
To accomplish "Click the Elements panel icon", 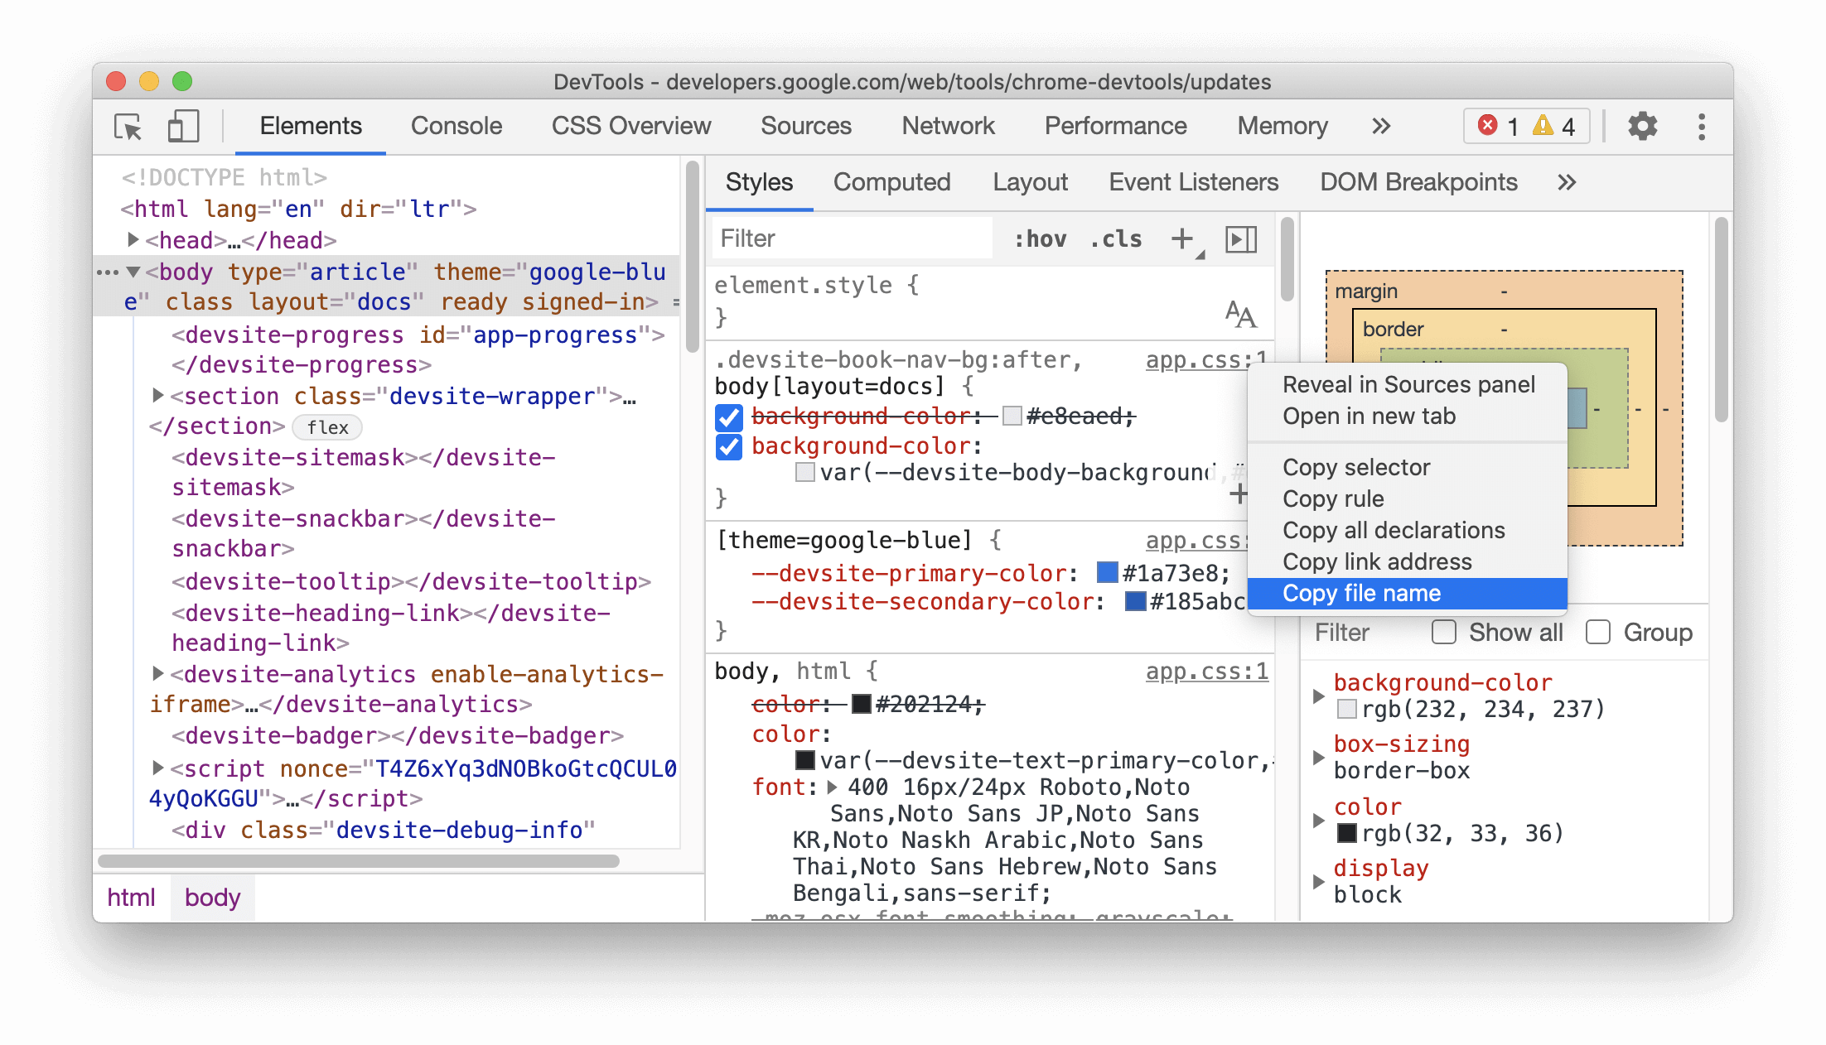I will (x=310, y=127).
